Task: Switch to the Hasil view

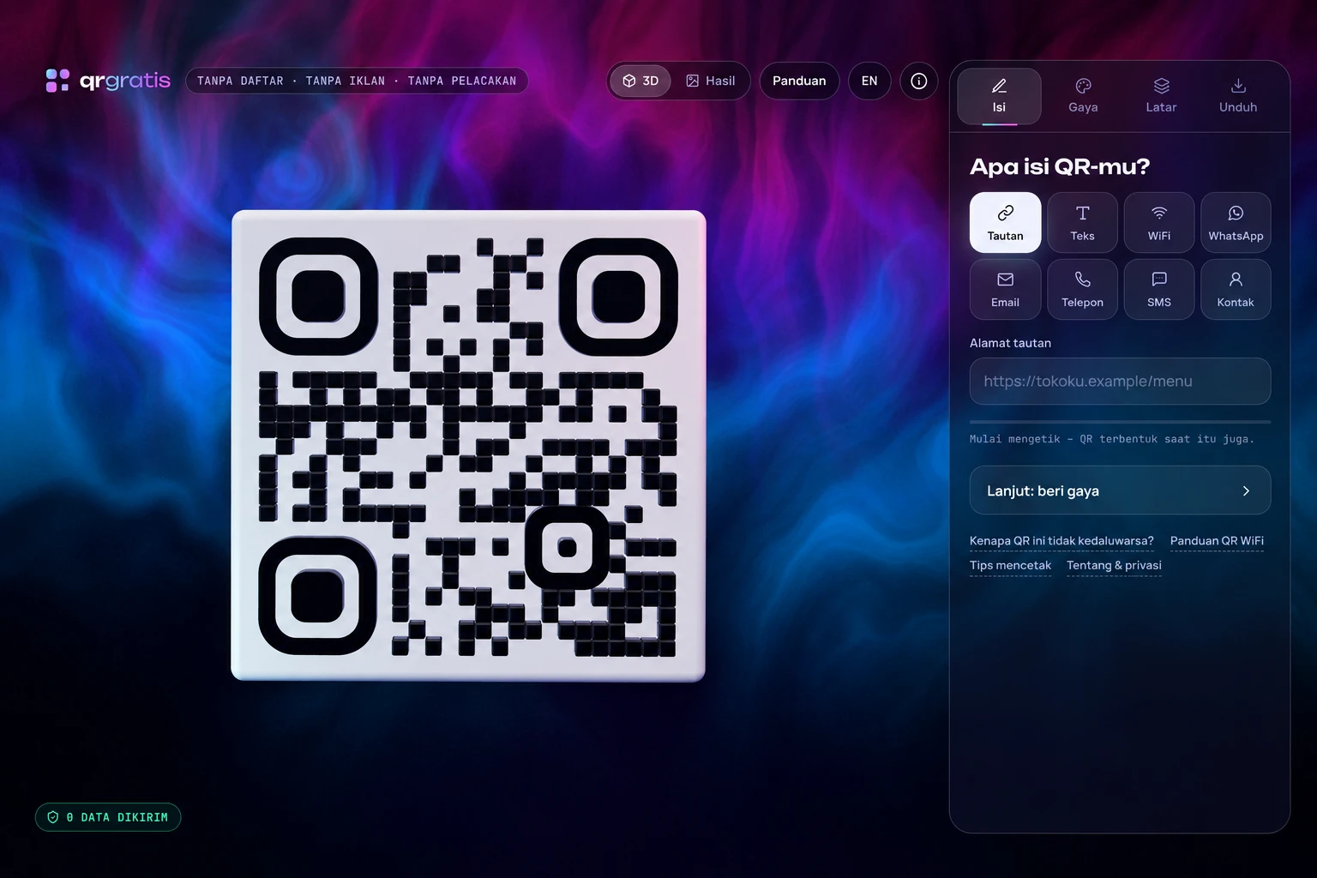Action: [x=710, y=81]
